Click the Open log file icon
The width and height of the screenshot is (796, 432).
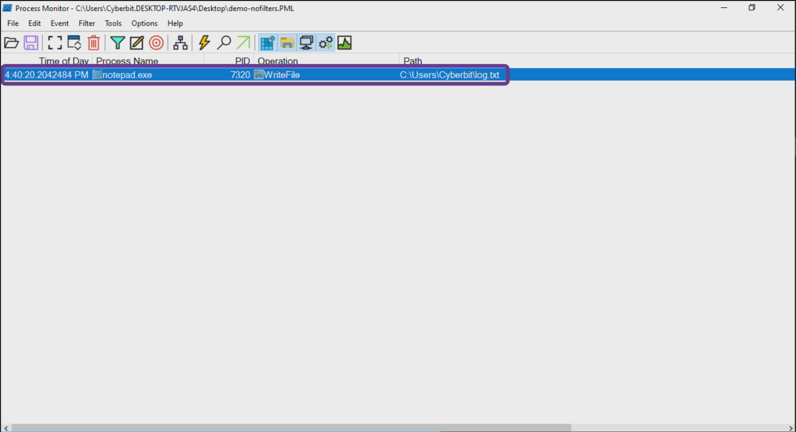tap(11, 43)
